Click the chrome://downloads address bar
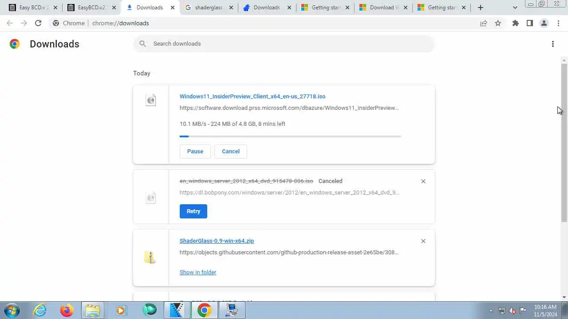Image resolution: width=568 pixels, height=319 pixels. [262, 23]
